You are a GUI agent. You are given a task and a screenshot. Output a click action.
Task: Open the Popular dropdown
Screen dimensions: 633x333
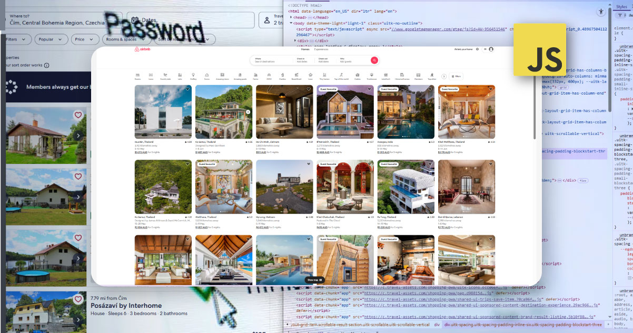pyautogui.click(x=51, y=39)
